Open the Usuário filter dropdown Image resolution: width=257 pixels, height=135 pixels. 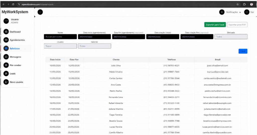point(60,46)
